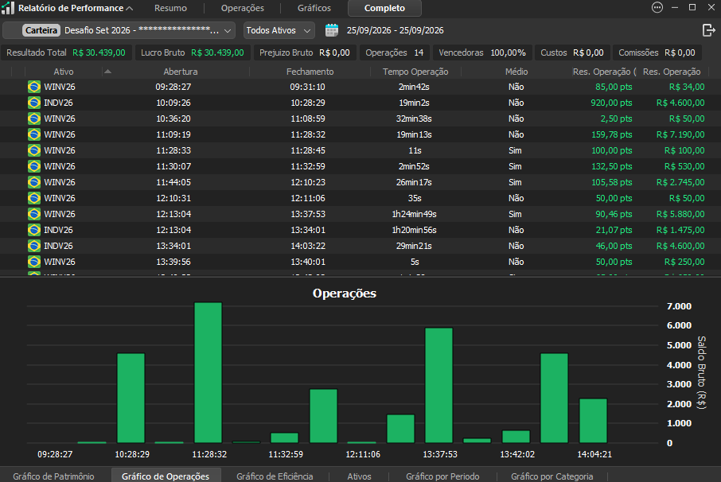The image size is (721, 482).
Task: Click the flag icon of the 11:09:19 row
Action: 34,134
